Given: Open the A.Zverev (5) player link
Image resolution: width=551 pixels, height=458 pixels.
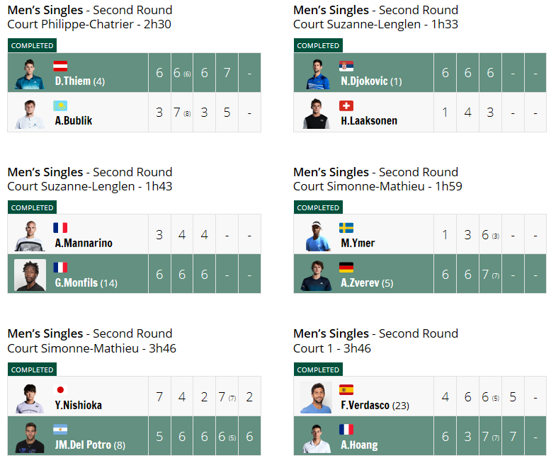Looking at the screenshot, I should [x=367, y=282].
